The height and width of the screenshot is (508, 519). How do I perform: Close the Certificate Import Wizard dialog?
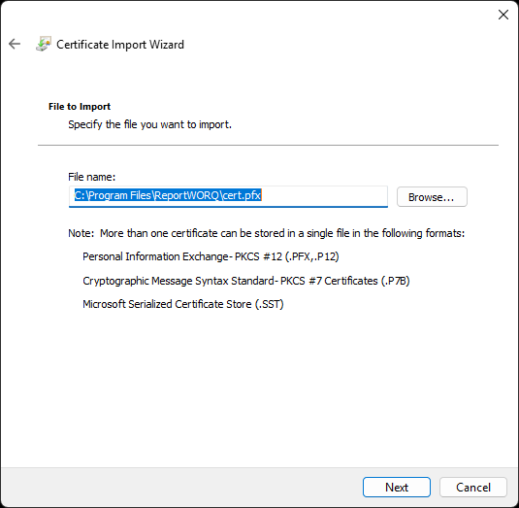(x=503, y=15)
